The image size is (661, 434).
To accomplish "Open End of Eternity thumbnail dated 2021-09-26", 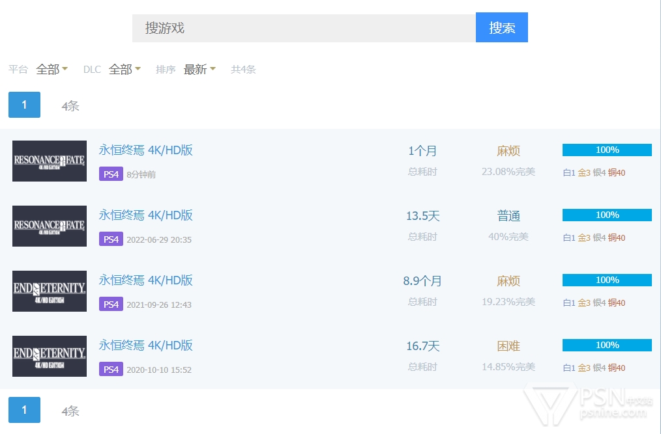I will (x=50, y=291).
